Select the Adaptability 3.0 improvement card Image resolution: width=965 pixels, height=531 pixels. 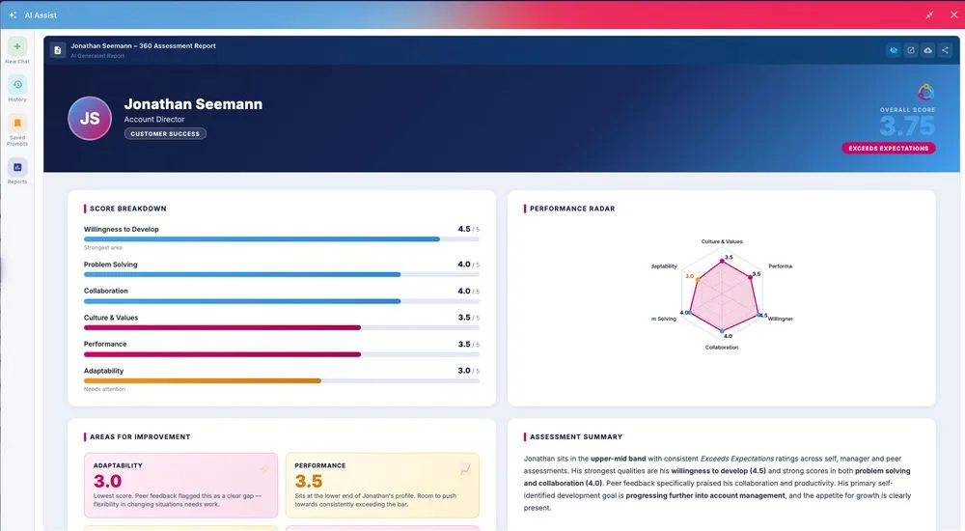pos(181,486)
